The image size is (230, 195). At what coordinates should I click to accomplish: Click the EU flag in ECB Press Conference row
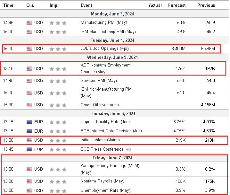coord(29,150)
